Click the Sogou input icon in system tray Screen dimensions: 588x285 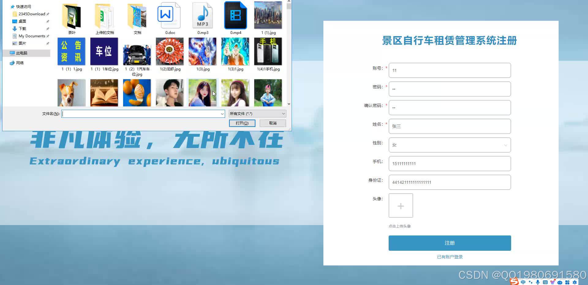[514, 282]
